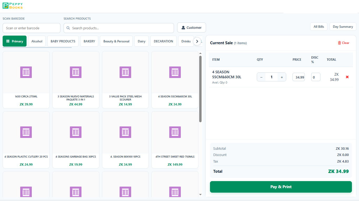The height and width of the screenshot is (201, 359).
Task: Click the quantity value field showing 1
Action: tap(271, 77)
